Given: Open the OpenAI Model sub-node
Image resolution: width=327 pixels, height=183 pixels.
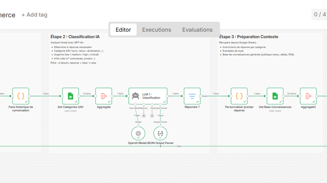Looking at the screenshot, I should [x=138, y=133].
